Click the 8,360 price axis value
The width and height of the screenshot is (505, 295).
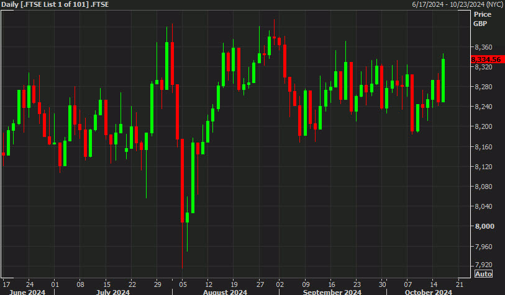point(483,47)
